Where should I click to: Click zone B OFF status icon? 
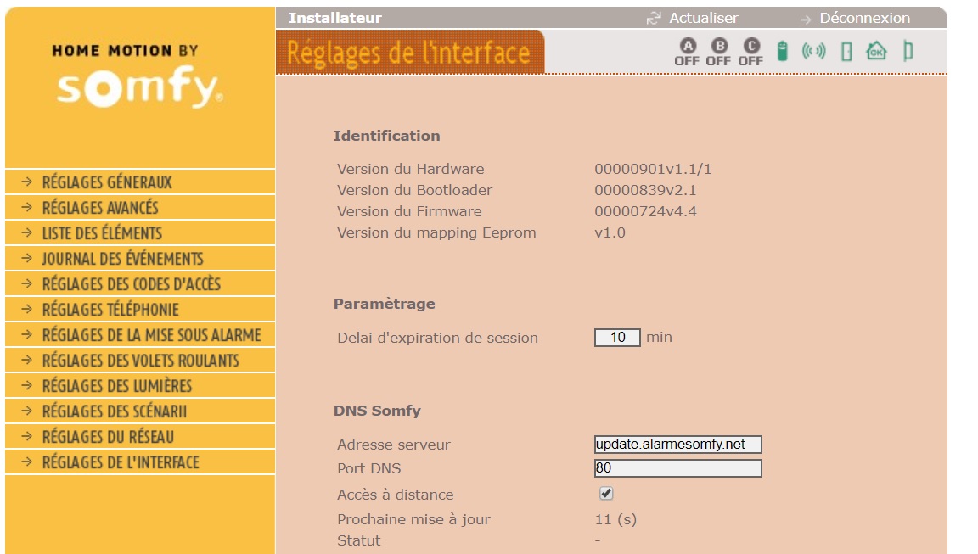click(x=718, y=53)
